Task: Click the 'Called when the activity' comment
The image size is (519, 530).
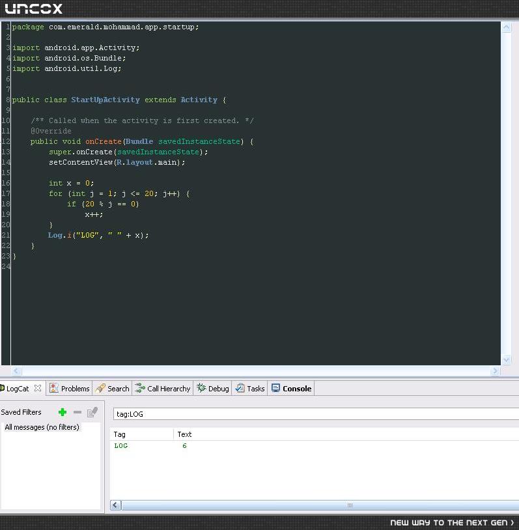Action: pos(142,120)
